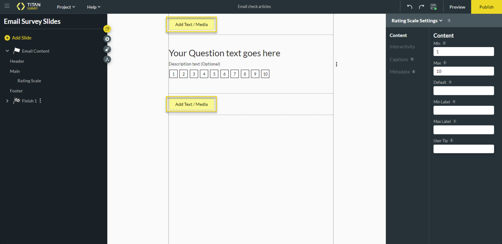Open the Captions settings section
This screenshot has height=244, width=502.
pyautogui.click(x=399, y=59)
